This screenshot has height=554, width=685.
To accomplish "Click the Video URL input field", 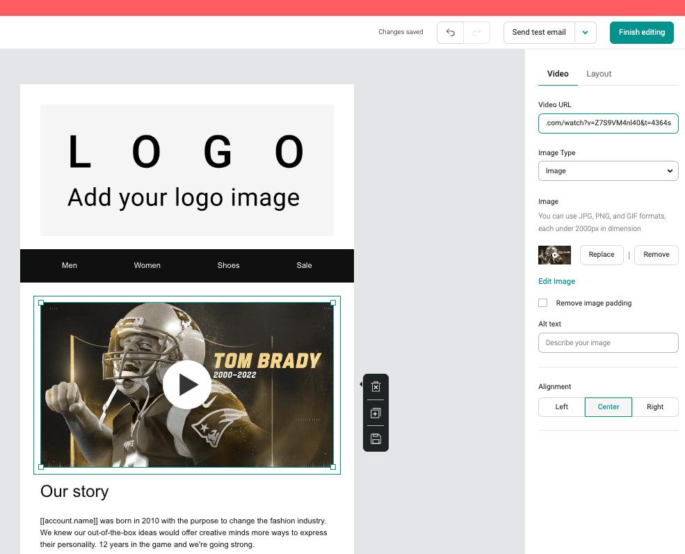I will 608,123.
